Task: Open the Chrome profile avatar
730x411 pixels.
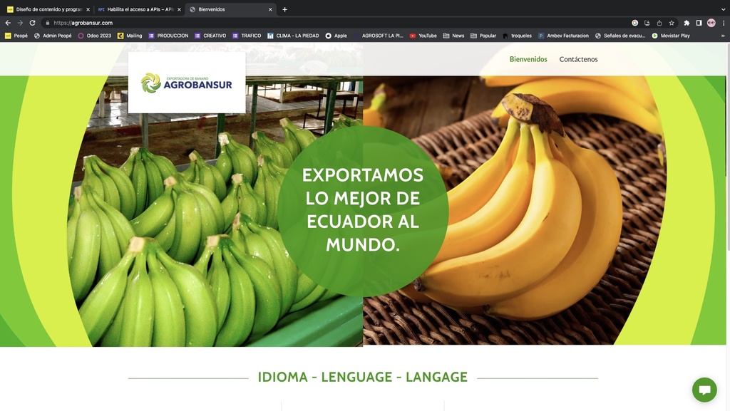Action: (x=711, y=23)
